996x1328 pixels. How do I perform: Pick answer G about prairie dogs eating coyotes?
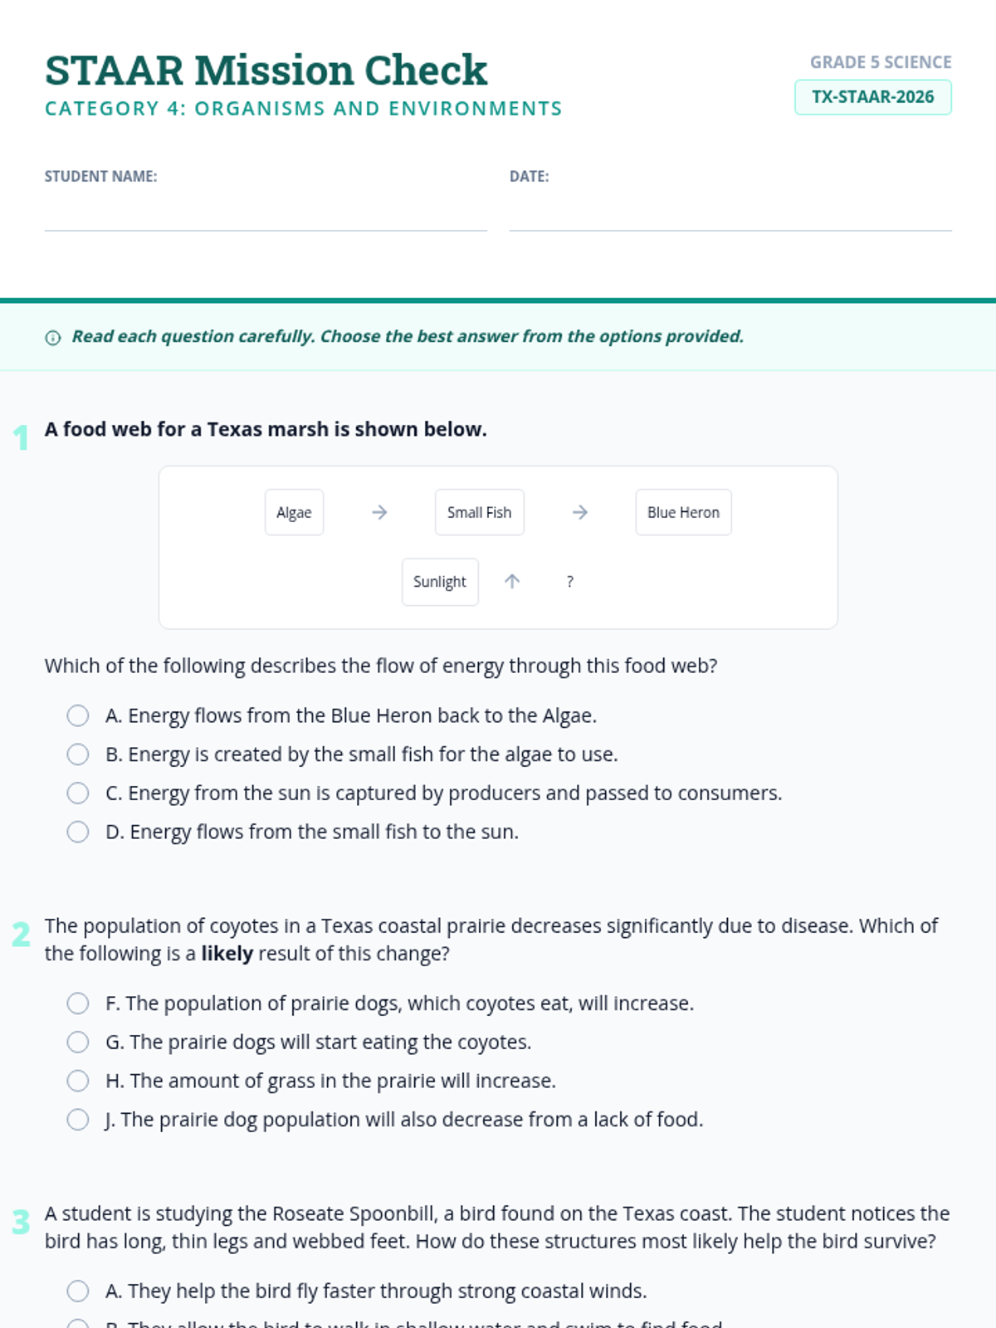pyautogui.click(x=78, y=1042)
